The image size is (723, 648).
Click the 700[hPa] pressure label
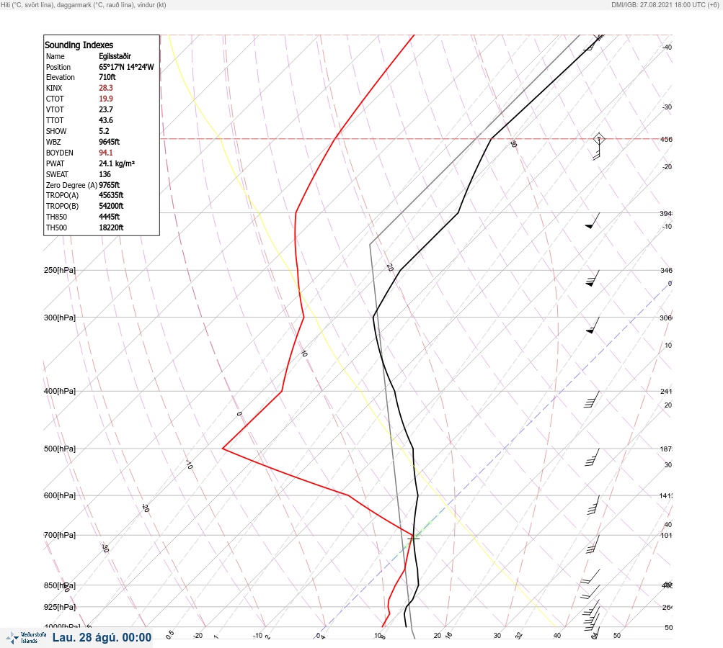click(x=60, y=535)
